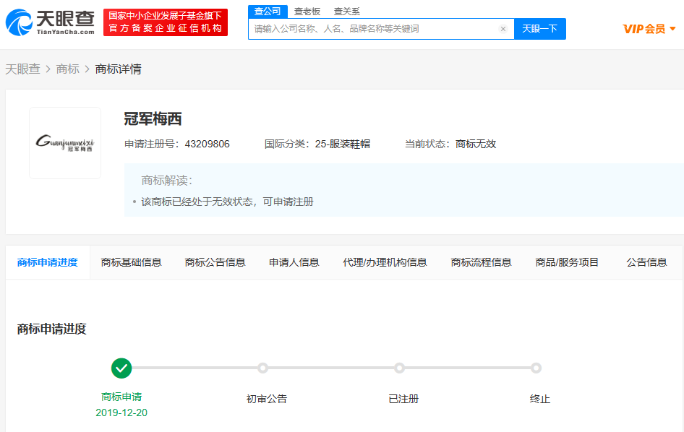The height and width of the screenshot is (432, 684).
Task: Open the VIP会员 dropdown
Action: click(649, 29)
